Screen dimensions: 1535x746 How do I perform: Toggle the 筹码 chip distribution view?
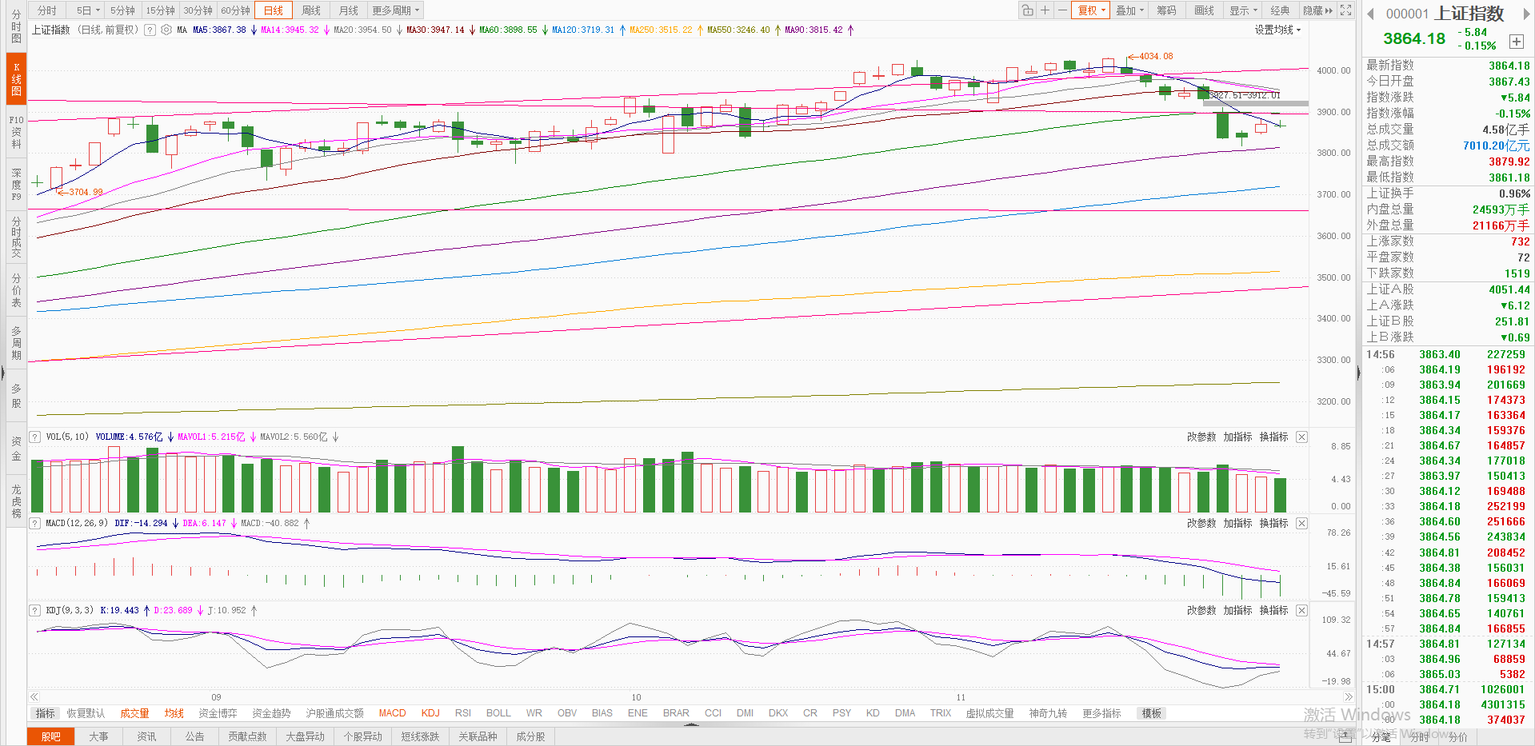click(x=1166, y=10)
